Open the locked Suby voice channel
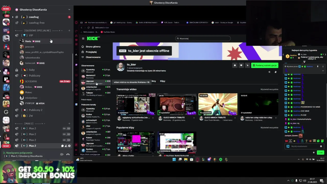Screen dimensions: 327x184 coord(42,70)
